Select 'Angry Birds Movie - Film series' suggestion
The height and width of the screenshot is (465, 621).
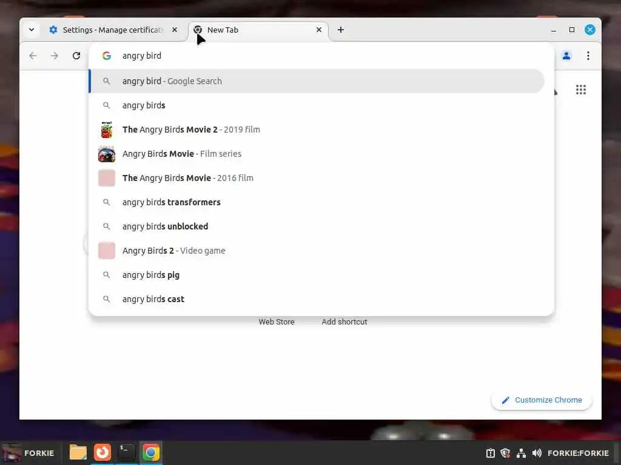point(317,154)
